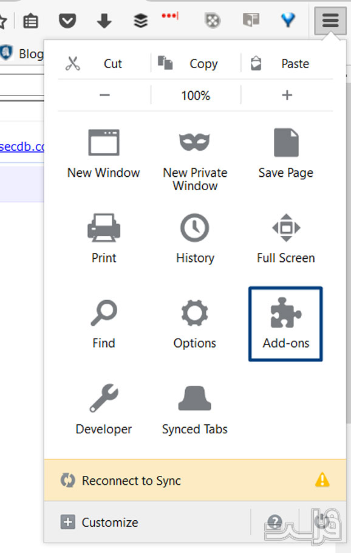
Task: Show the History panel
Action: [x=195, y=239]
